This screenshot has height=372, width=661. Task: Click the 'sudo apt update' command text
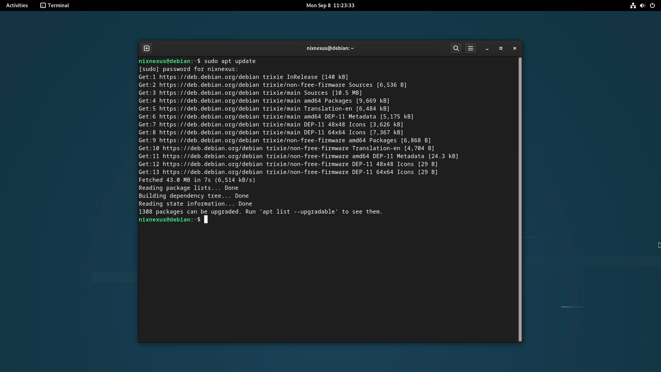pyautogui.click(x=230, y=61)
